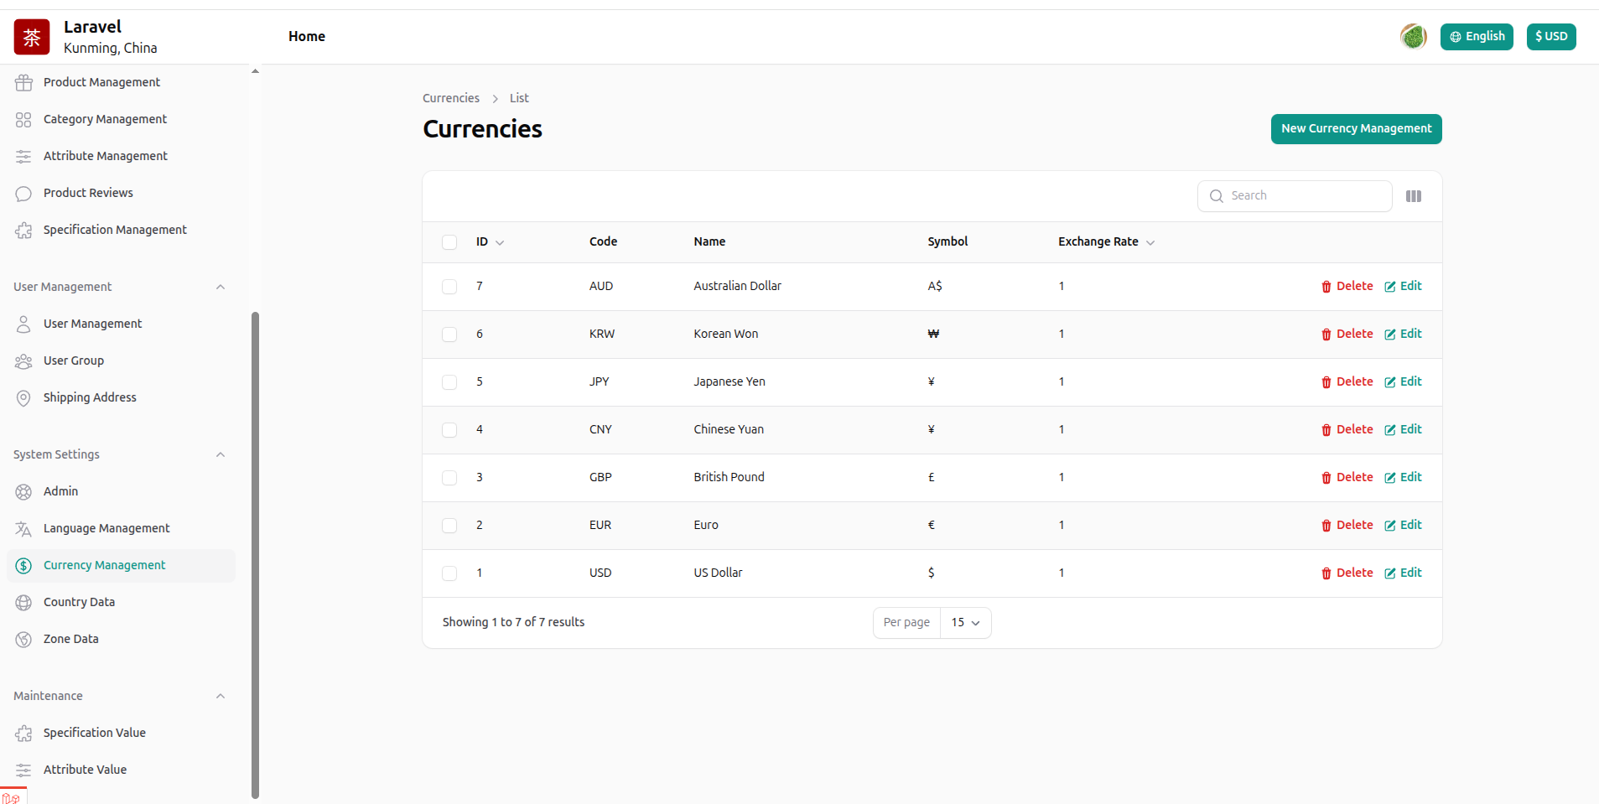The image size is (1599, 804).
Task: Click the Product Reviews speech bubble icon
Action: [23, 194]
